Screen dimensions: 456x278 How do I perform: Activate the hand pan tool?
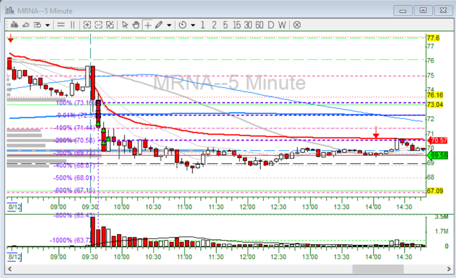136,25
